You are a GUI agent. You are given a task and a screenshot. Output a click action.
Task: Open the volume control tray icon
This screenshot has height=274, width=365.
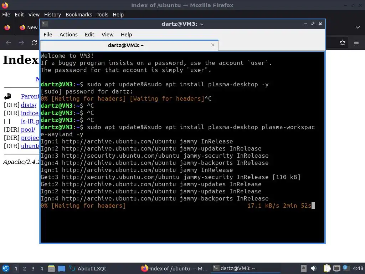[x=314, y=268]
